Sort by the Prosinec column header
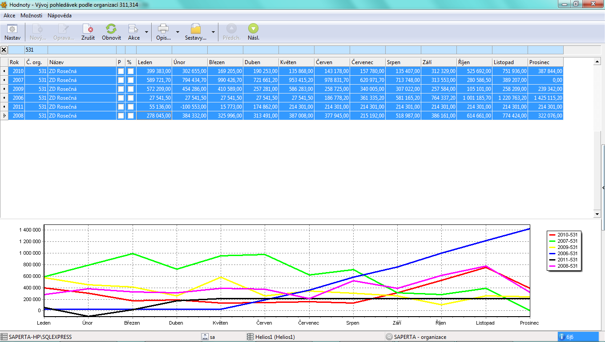 click(545, 62)
